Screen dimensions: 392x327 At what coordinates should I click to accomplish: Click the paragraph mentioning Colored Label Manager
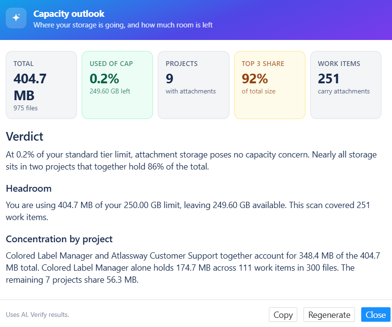[x=193, y=268]
